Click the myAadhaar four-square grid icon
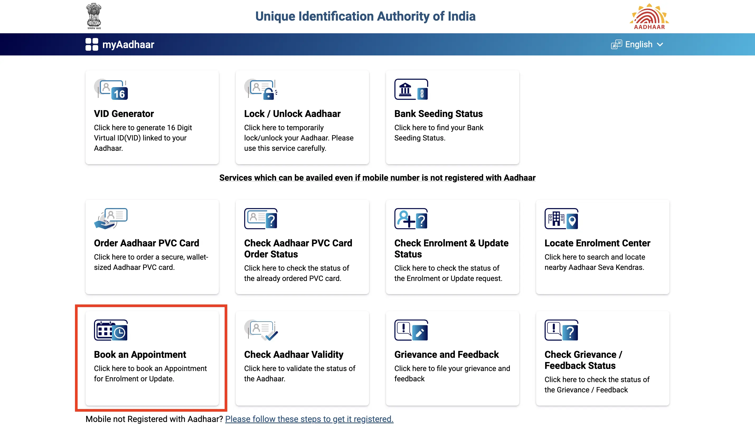Viewport: 755px width, 432px height. point(92,44)
